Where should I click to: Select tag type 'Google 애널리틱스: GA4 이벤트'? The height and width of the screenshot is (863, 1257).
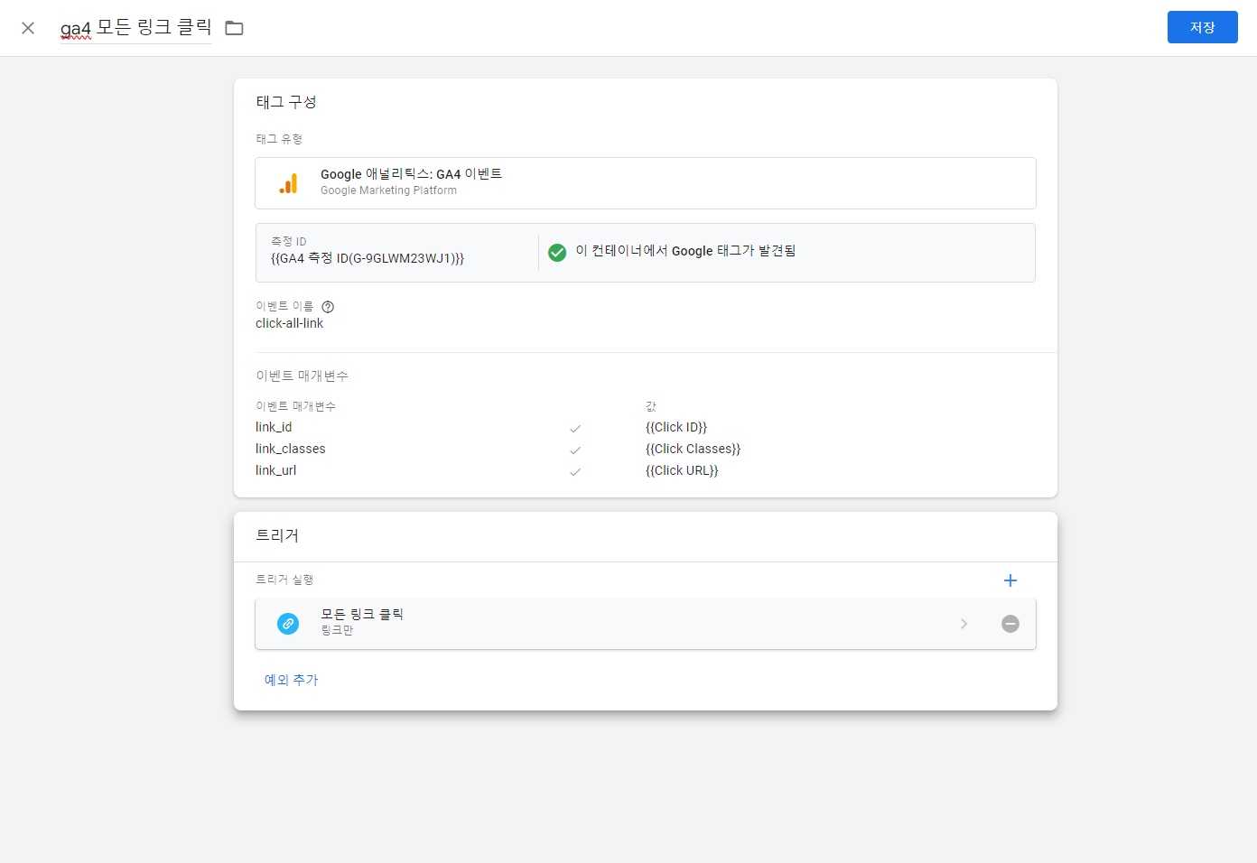click(645, 183)
